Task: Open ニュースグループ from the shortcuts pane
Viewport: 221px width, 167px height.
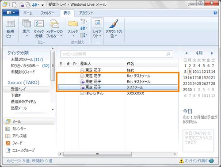Action: click(20, 150)
